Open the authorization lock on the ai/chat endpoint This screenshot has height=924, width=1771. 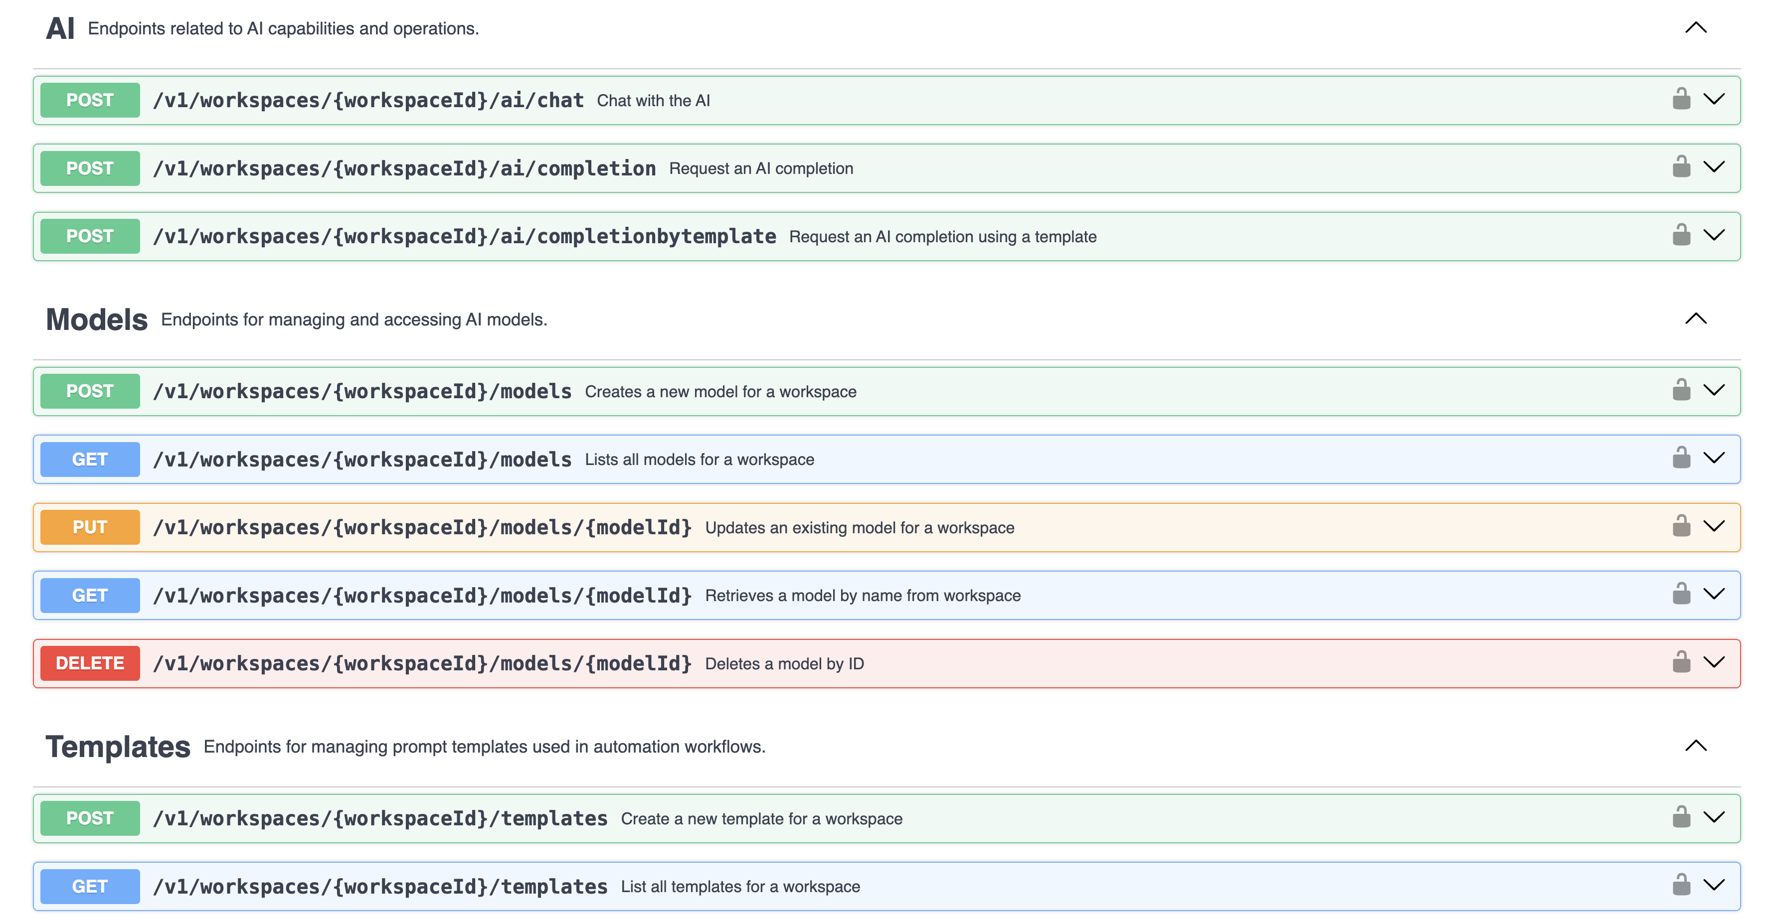point(1682,98)
